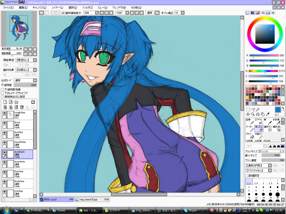The image size is (286, 214).
Task: Select the Selection Eraser (選択消し) tool
Action: click(x=276, y=129)
